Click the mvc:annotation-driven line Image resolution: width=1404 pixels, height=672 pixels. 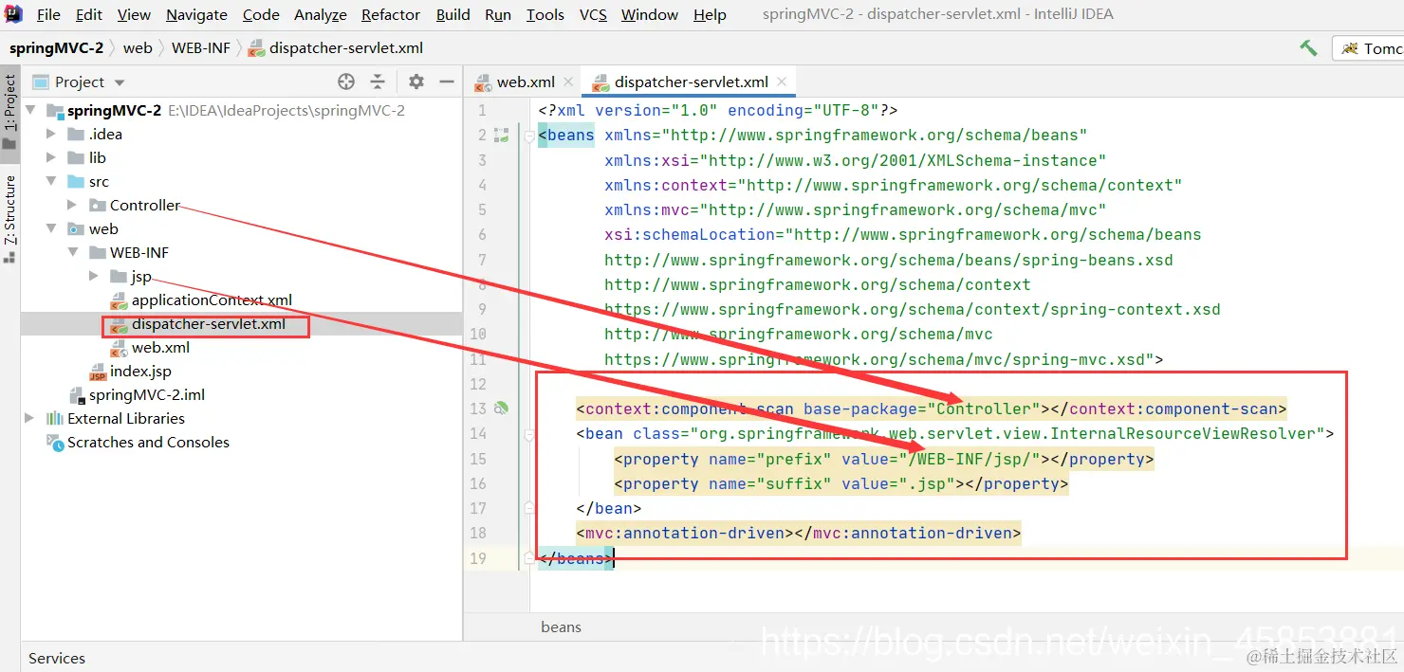798,533
